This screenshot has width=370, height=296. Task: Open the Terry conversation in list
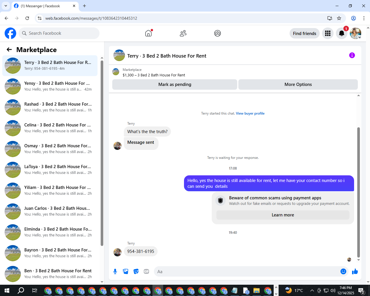click(50, 66)
